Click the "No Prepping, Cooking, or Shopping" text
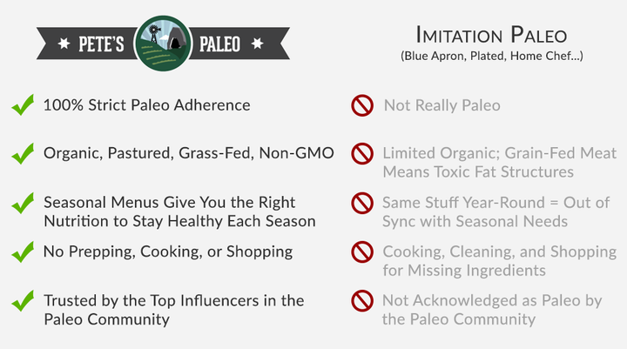The width and height of the screenshot is (627, 349). (167, 252)
